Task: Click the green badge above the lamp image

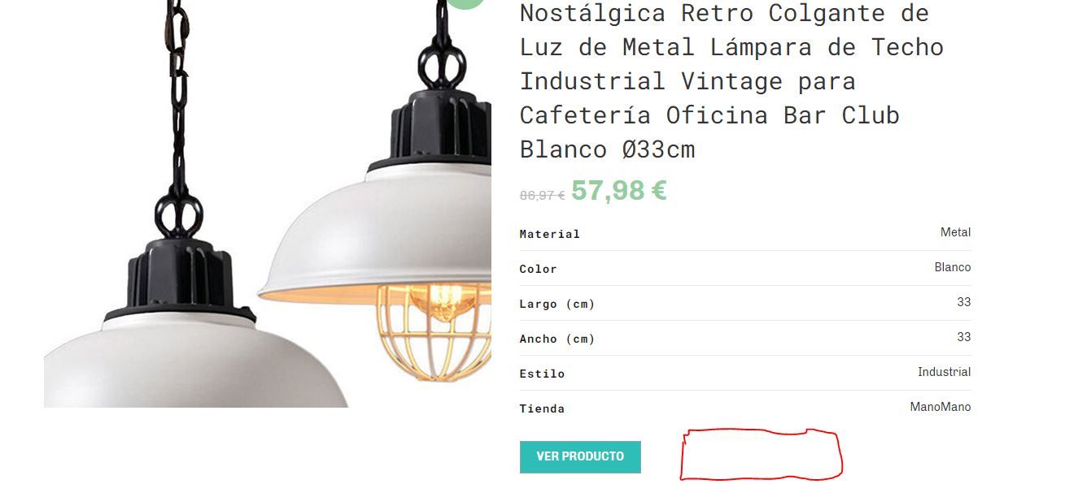Action: 465,3
